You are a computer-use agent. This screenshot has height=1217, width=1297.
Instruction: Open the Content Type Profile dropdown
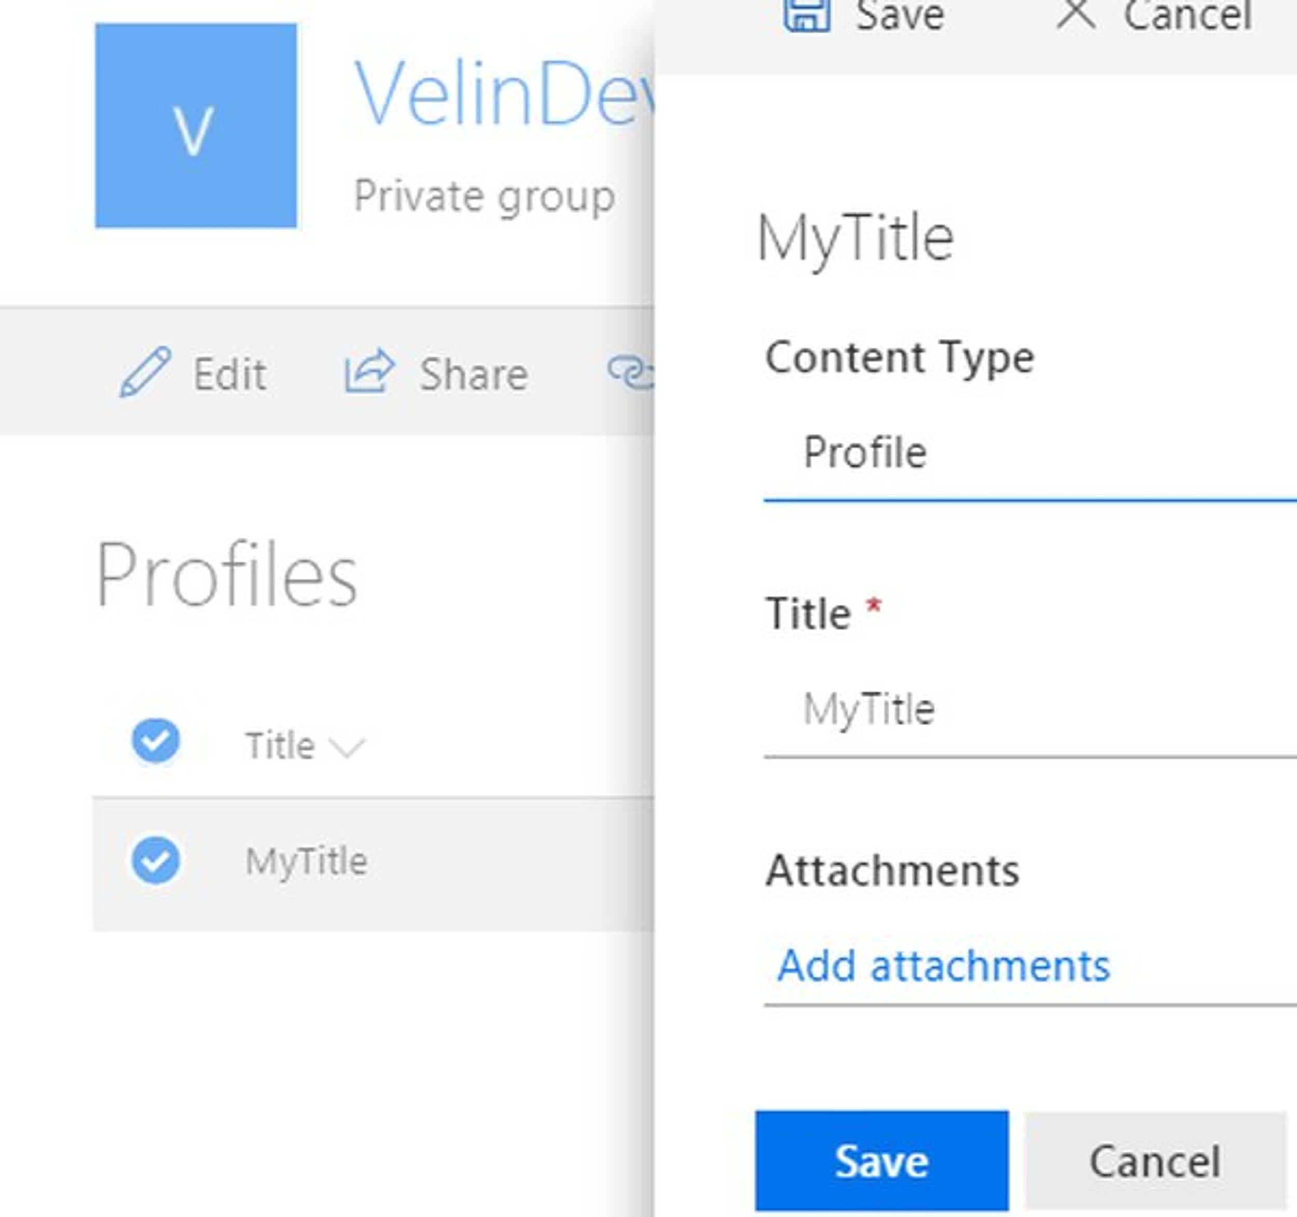click(1029, 453)
